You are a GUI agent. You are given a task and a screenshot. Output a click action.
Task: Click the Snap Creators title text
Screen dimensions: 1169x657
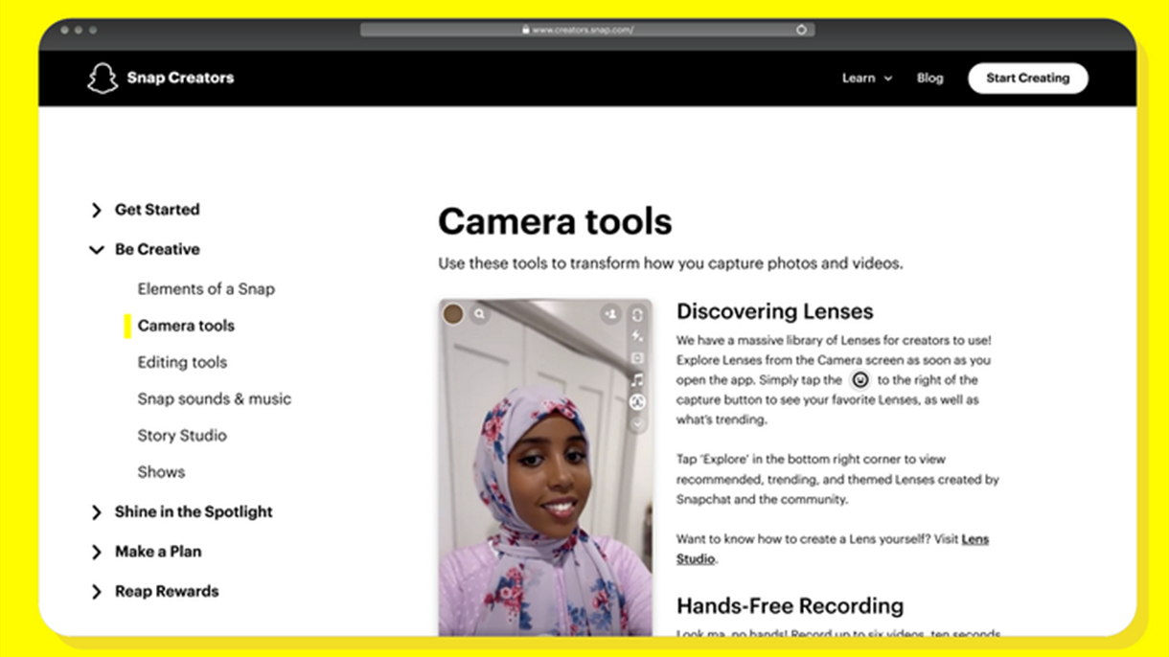(180, 78)
